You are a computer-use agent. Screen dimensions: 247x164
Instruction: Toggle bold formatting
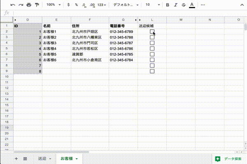(168, 5)
